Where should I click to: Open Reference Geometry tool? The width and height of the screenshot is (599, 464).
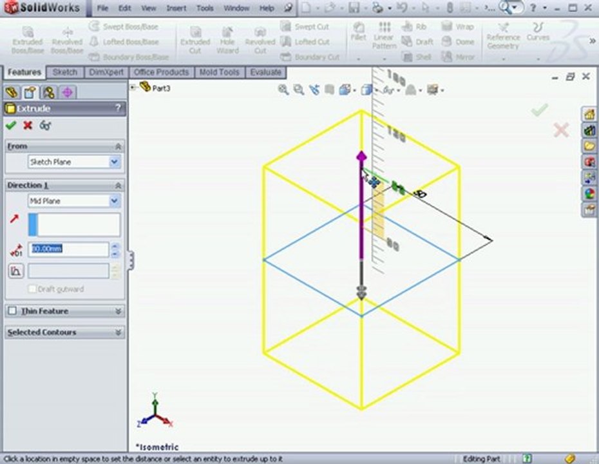(503, 36)
